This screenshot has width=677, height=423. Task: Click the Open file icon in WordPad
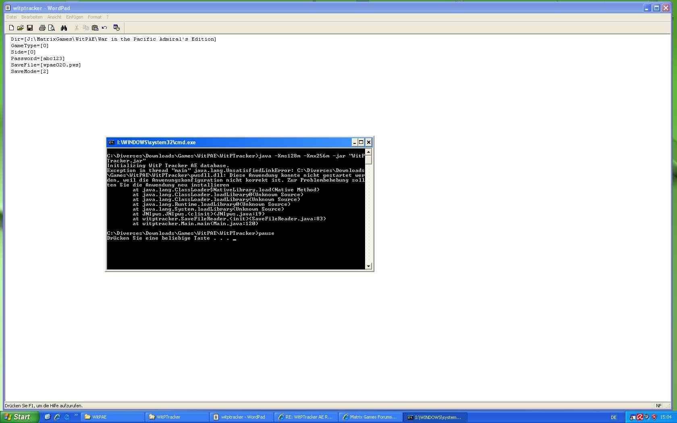(x=20, y=28)
